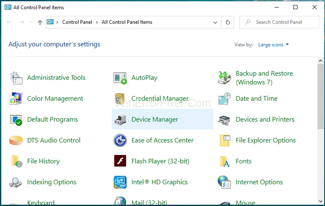Image resolution: width=325 pixels, height=206 pixels.
Task: Open the Administrative Tools icon
Action: tap(16, 78)
